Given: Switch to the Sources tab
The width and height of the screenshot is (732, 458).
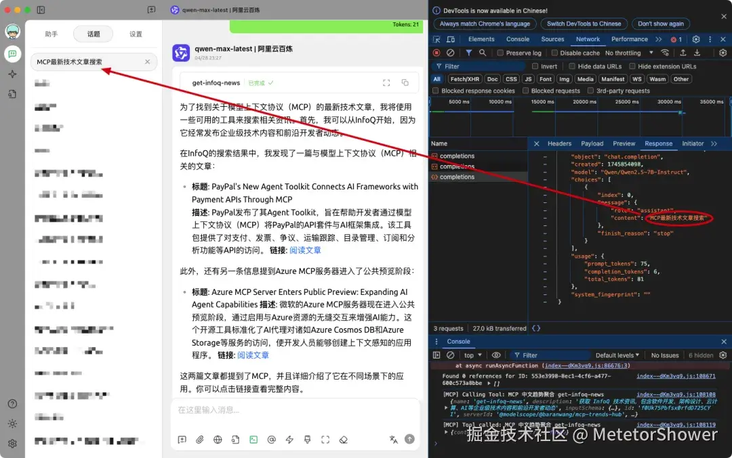Looking at the screenshot, I should (553, 40).
